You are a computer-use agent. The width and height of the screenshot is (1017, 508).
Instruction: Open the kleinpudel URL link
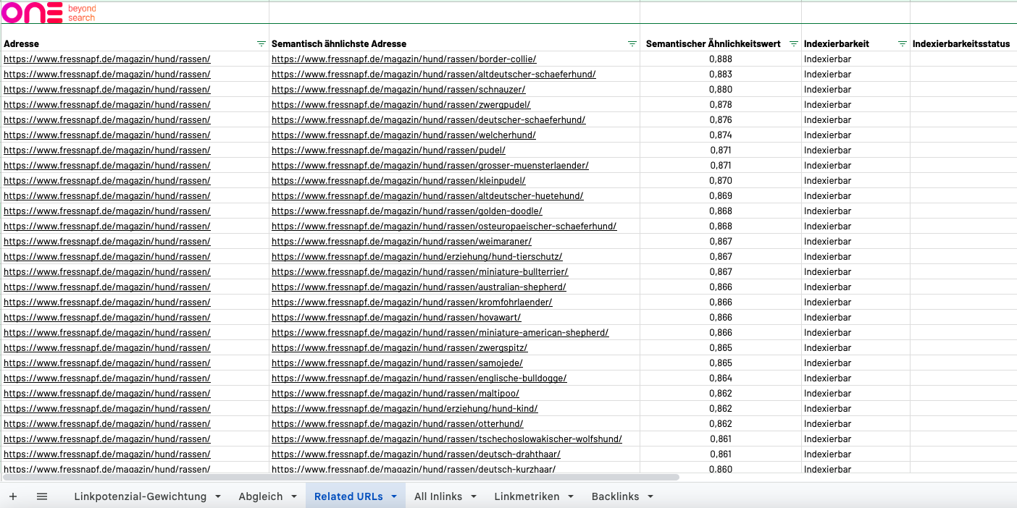tap(398, 181)
